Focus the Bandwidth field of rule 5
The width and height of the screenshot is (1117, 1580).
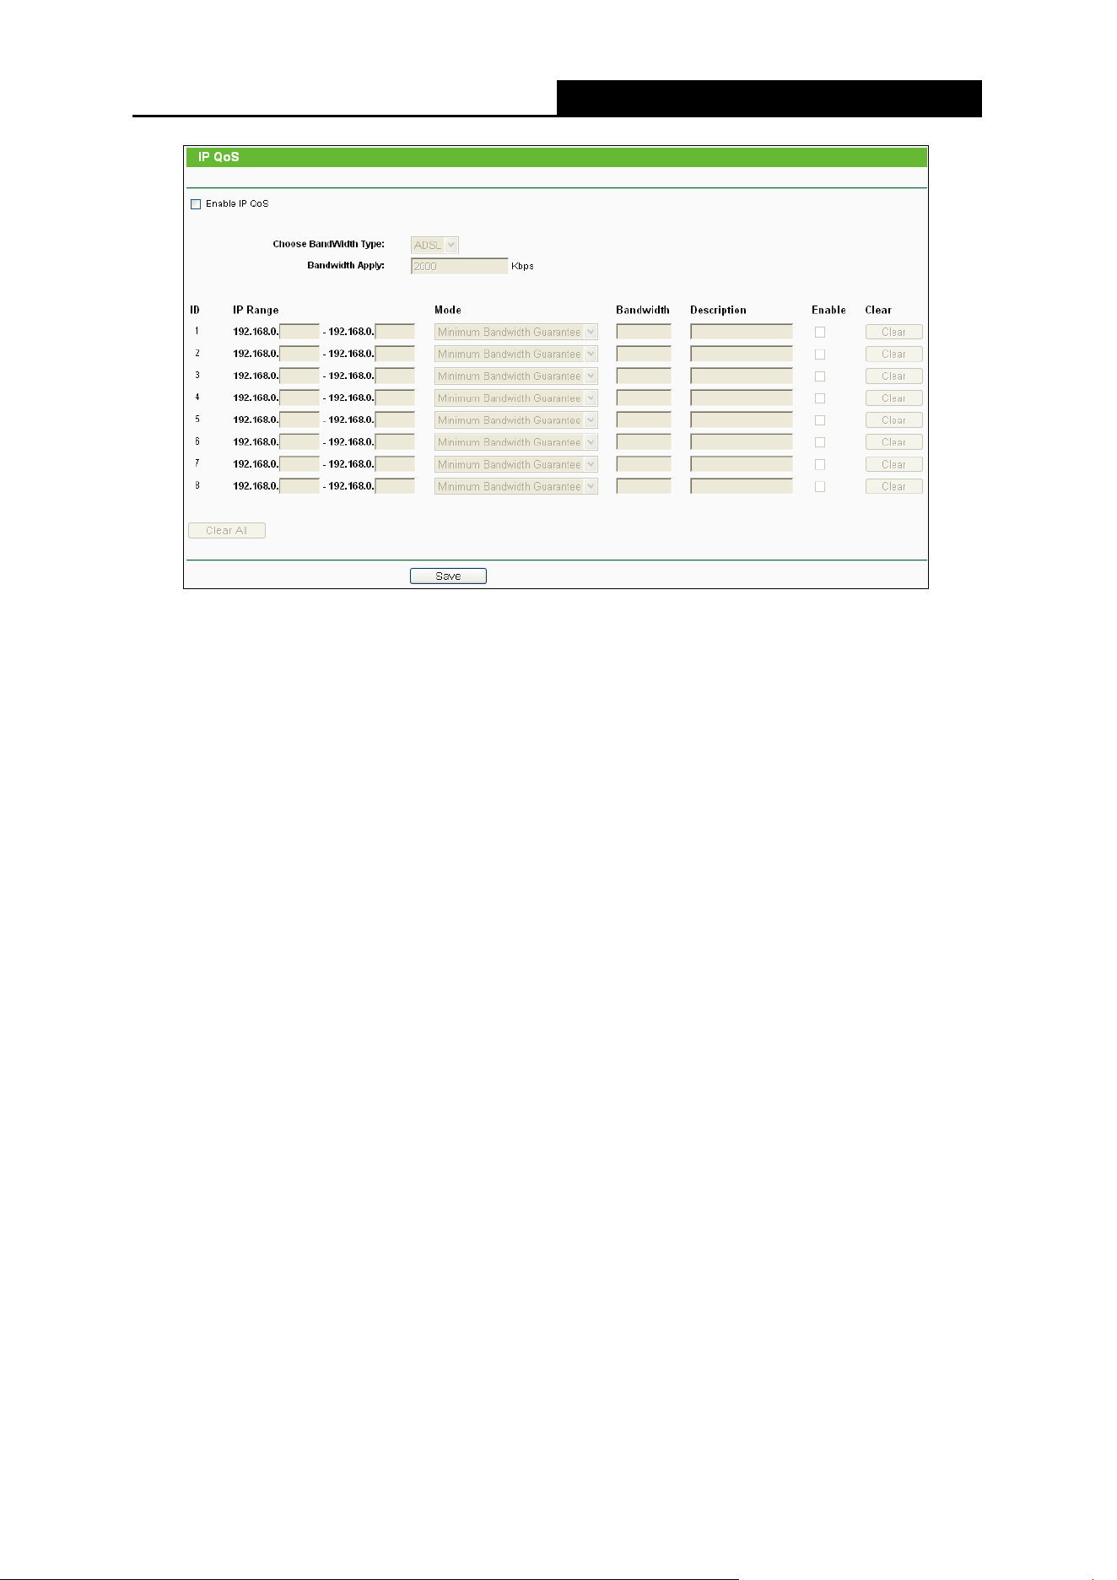pos(644,420)
